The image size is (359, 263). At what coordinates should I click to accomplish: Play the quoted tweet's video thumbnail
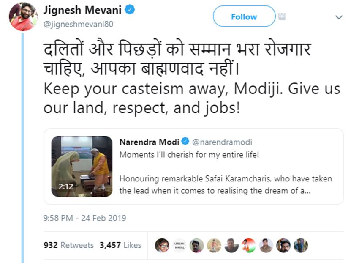(82, 166)
